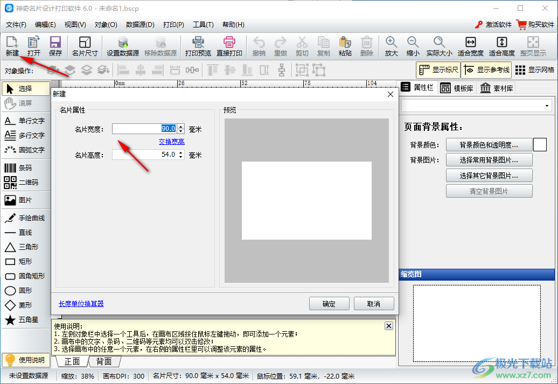
Task: Select the 手绘曲线 freehand curve tool
Action: pos(25,218)
